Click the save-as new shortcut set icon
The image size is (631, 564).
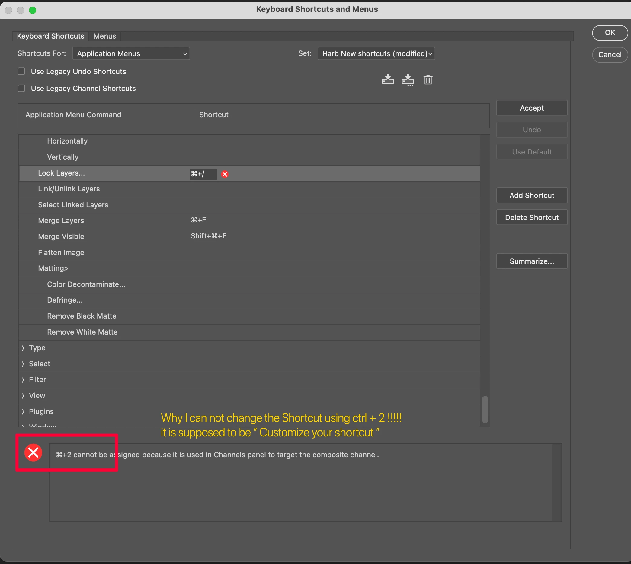point(408,79)
